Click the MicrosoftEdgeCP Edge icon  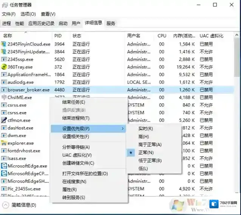pos(4,174)
